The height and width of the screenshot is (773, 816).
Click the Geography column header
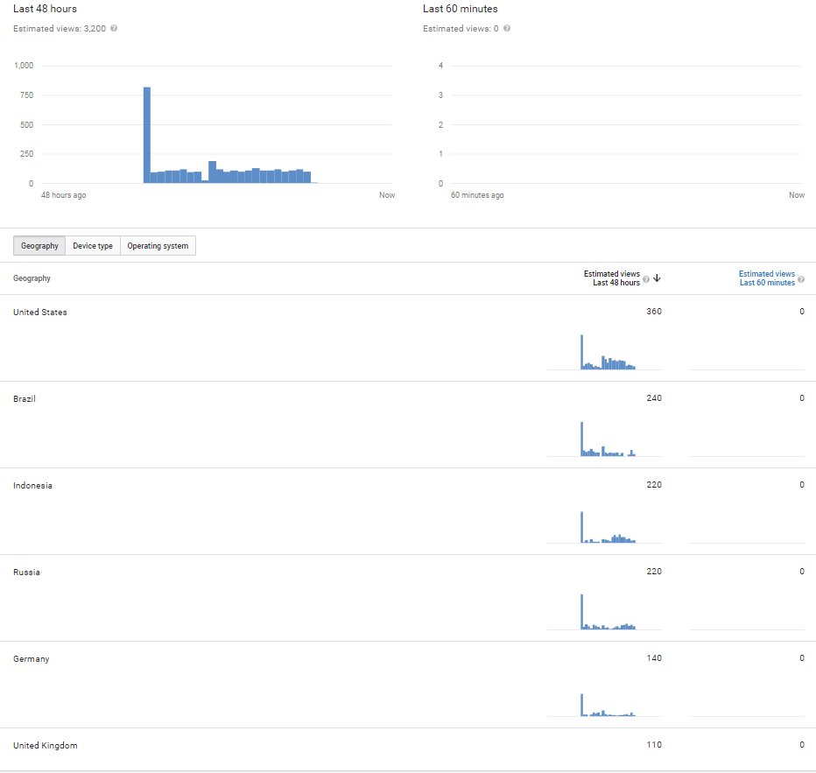(x=32, y=278)
